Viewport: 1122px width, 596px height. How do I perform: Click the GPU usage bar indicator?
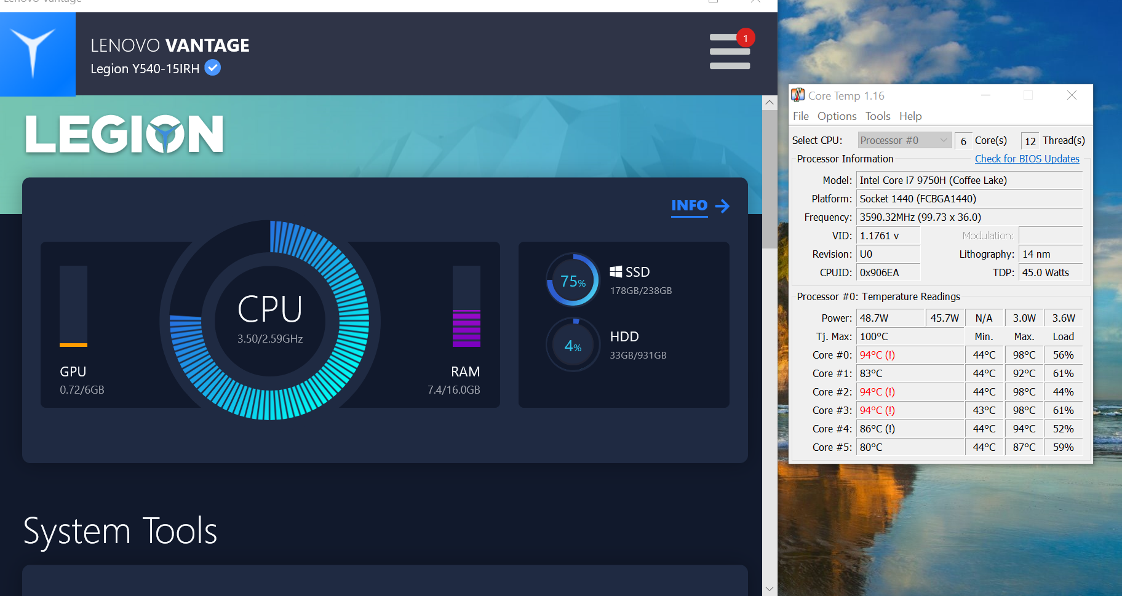point(72,306)
